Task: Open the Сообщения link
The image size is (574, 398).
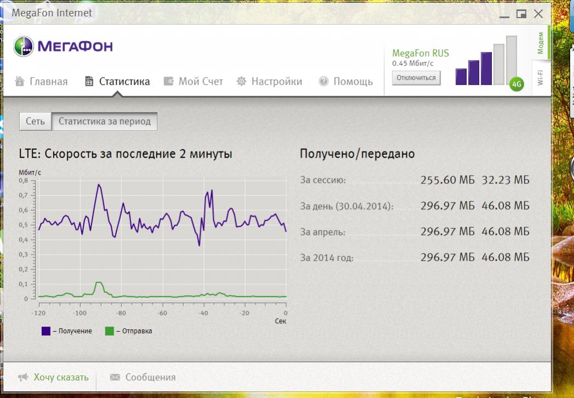Action: (x=150, y=377)
